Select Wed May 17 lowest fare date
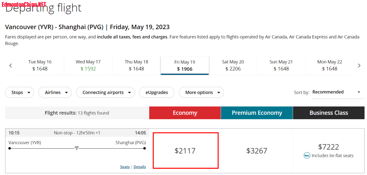Viewport: 367px width, 175px height. click(x=88, y=65)
